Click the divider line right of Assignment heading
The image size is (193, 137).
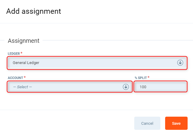pos(117,40)
